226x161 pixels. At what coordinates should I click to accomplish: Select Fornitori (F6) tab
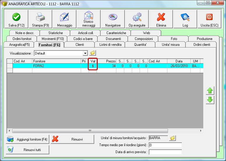pos(49,45)
